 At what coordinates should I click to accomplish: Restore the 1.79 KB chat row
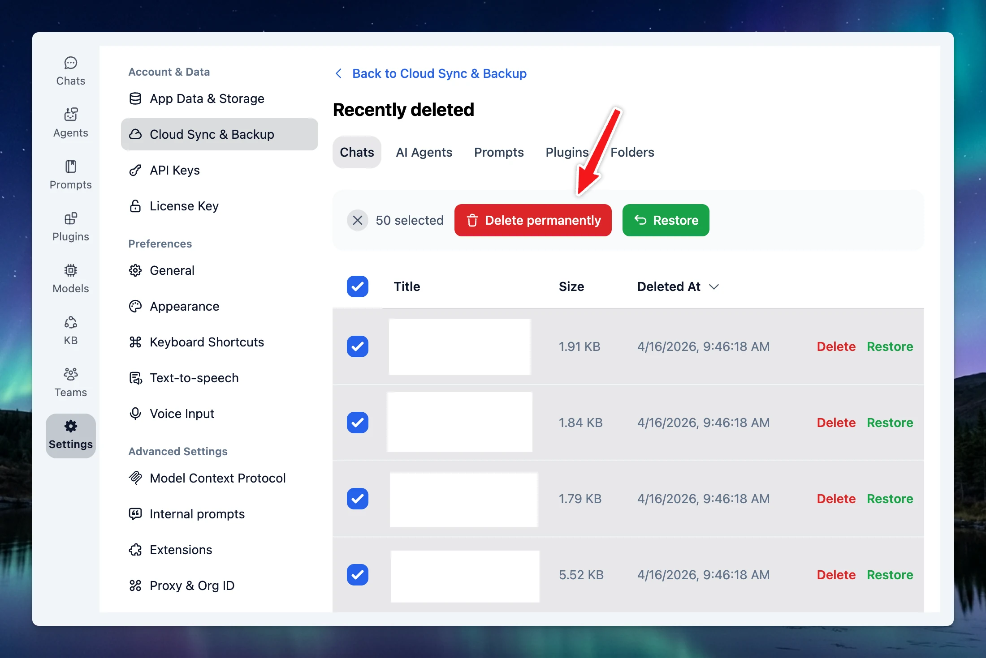pos(890,499)
